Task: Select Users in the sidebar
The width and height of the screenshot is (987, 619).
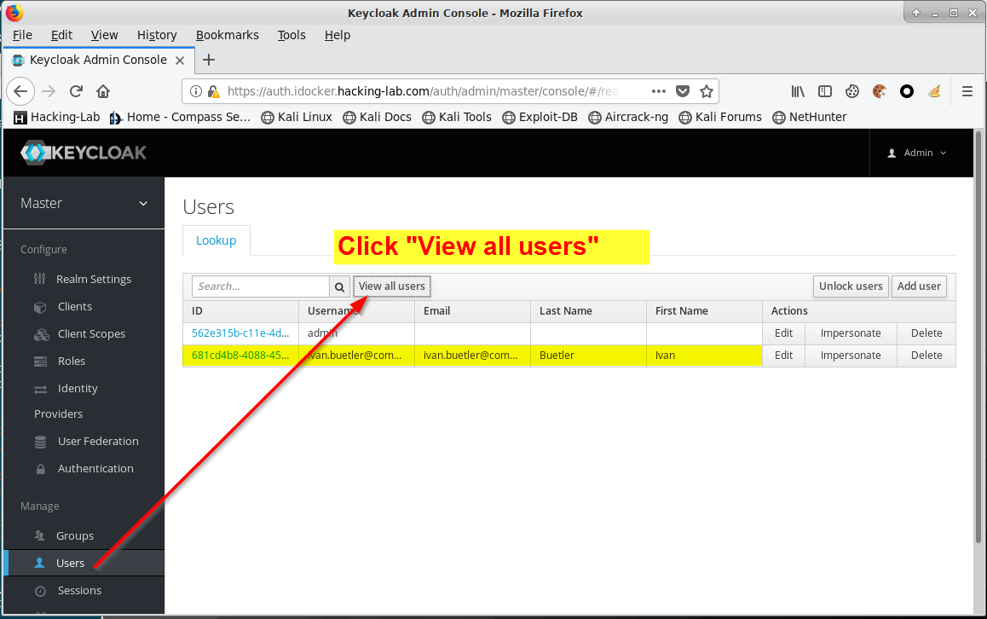Action: pos(84,563)
